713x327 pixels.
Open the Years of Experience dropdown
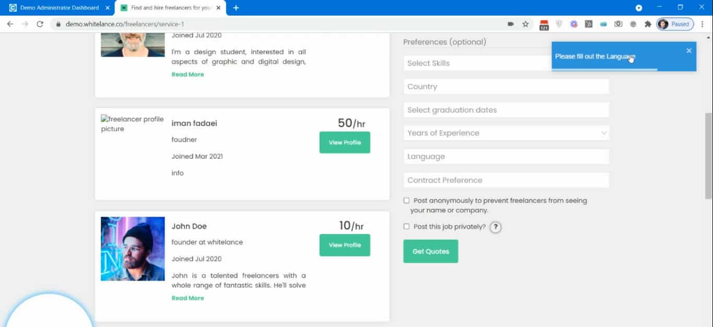click(x=506, y=133)
